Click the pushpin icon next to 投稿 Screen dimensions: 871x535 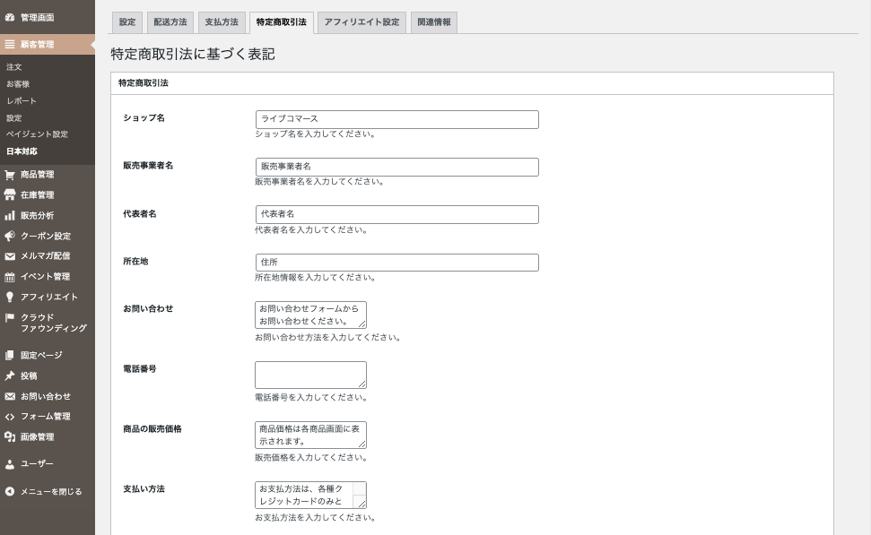[x=10, y=376]
